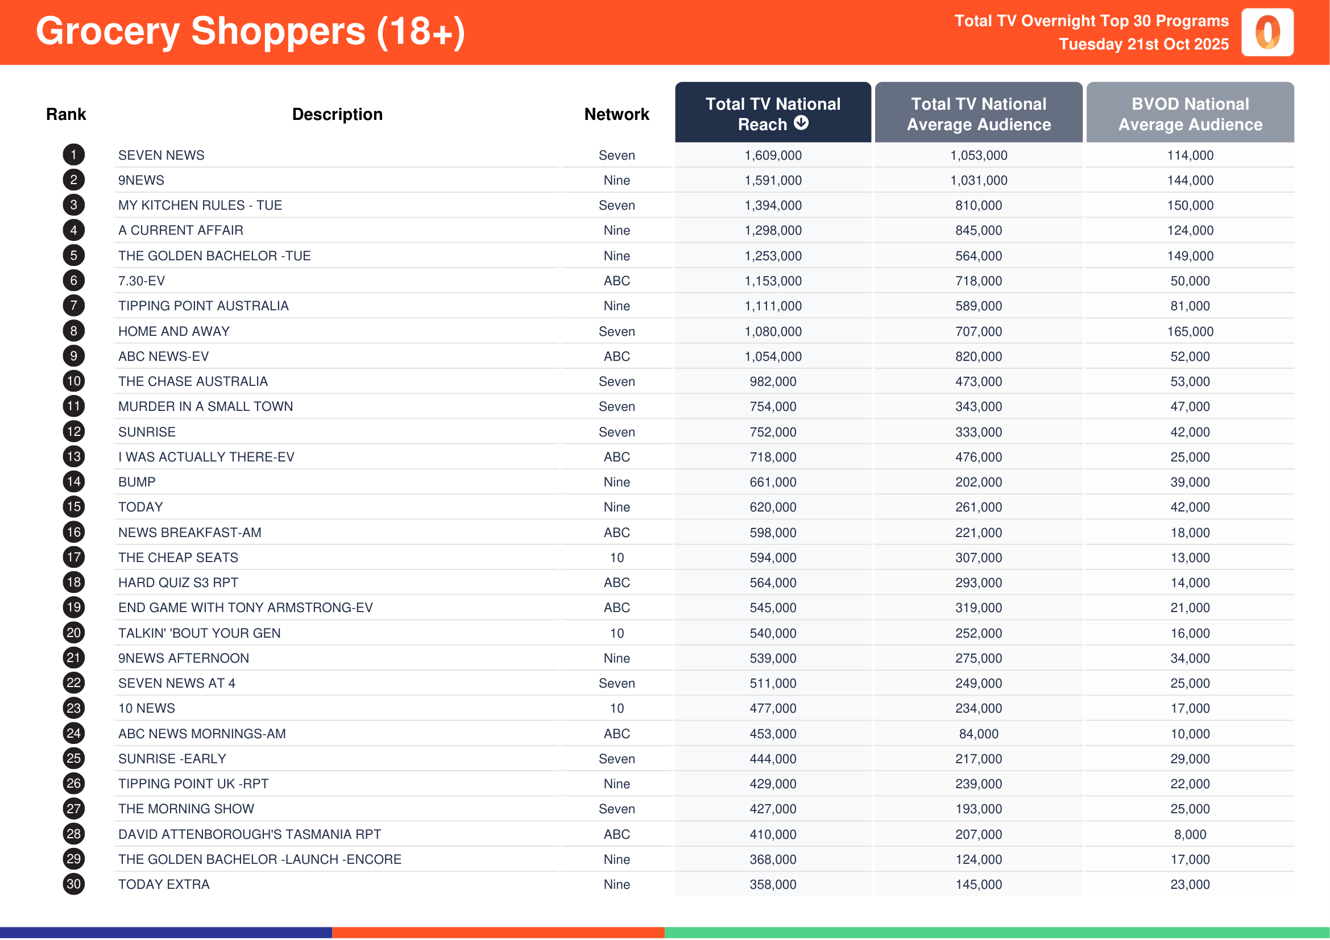
Task: Click the rank 17 circle badge
Action: 73,557
